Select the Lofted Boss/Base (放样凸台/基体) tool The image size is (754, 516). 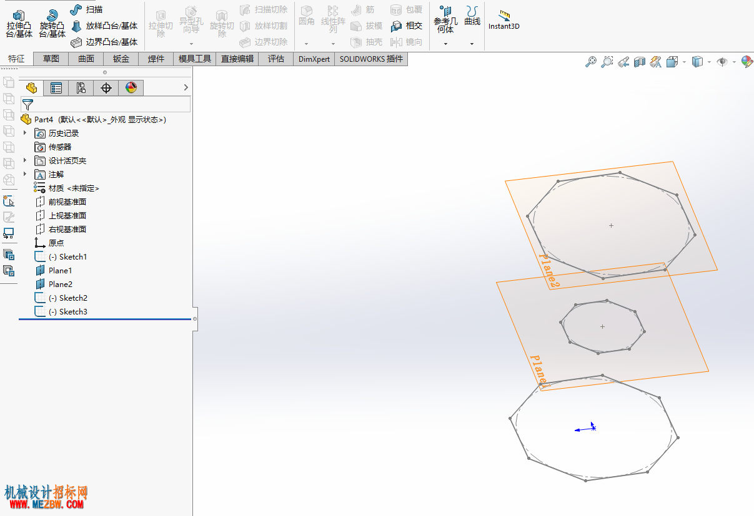pyautogui.click(x=104, y=26)
